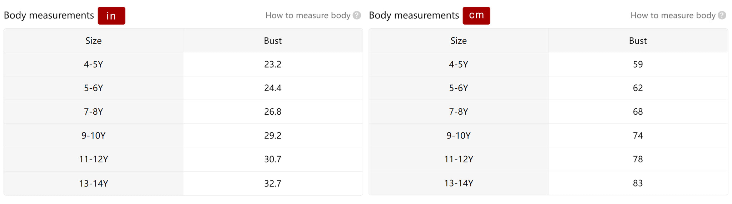Viewport: 732px width, 204px height.
Task: Click the 74 bust measurement
Action: click(x=638, y=136)
